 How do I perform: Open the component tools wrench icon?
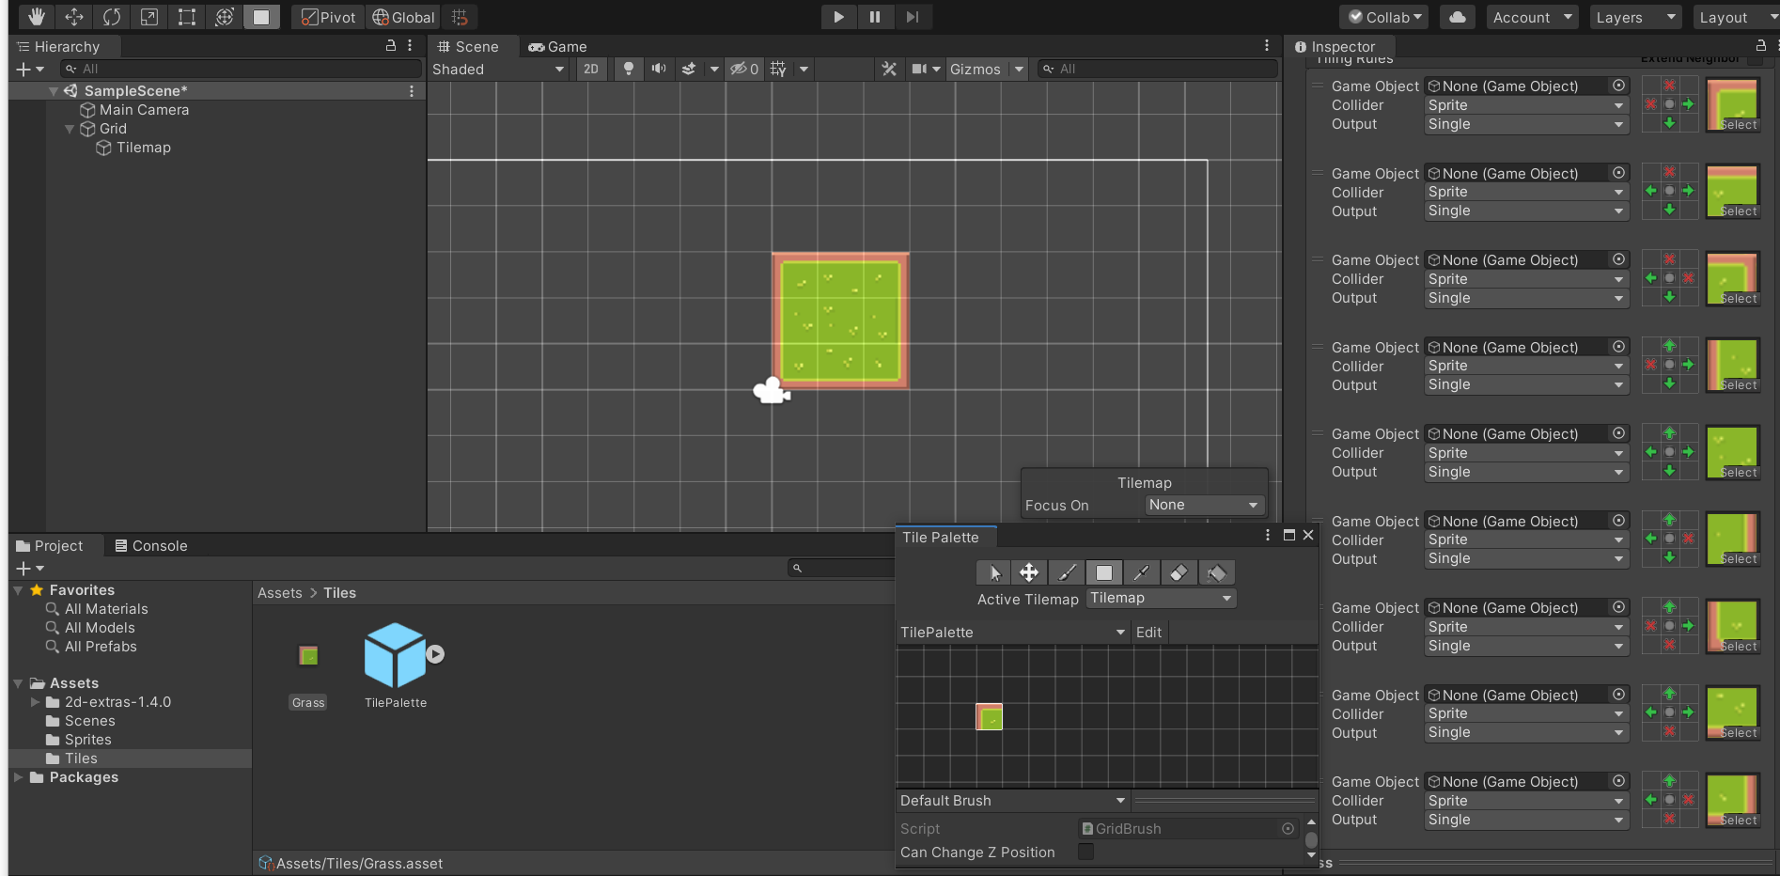(888, 69)
